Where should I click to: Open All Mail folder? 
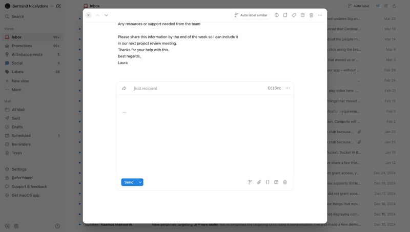click(32, 110)
